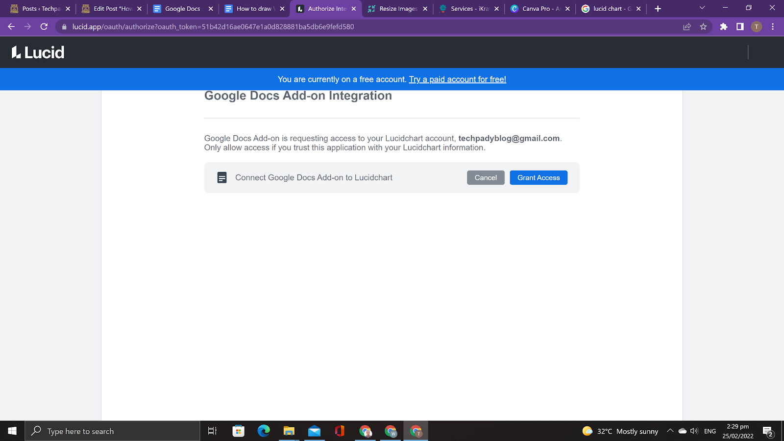Close the Canva Pro tab
The image size is (784, 441).
tap(567, 9)
